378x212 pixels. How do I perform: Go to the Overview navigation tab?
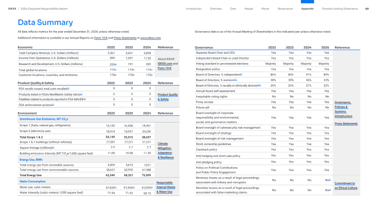(x=216, y=8)
